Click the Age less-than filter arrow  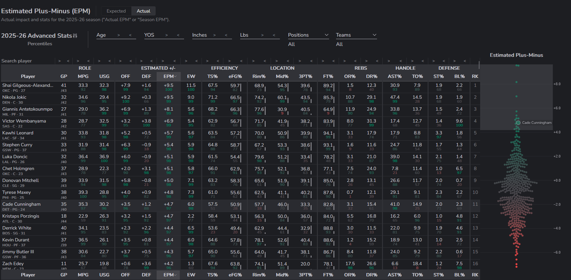[130, 35]
